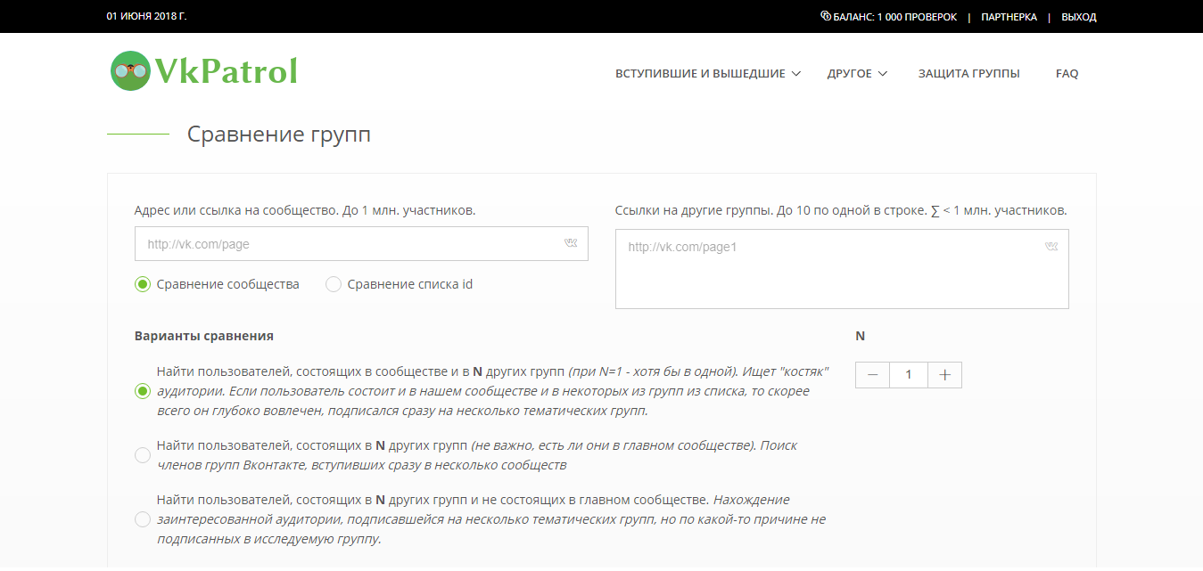Click the N value field showing 1
The width and height of the screenshot is (1203, 571).
(x=909, y=375)
